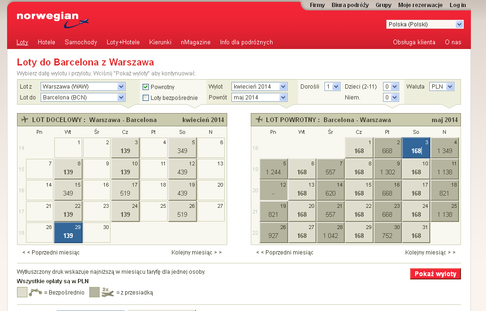Image resolution: width=486 pixels, height=311 pixels.
Task: Select May 26 return fare 927
Action: pos(273,232)
